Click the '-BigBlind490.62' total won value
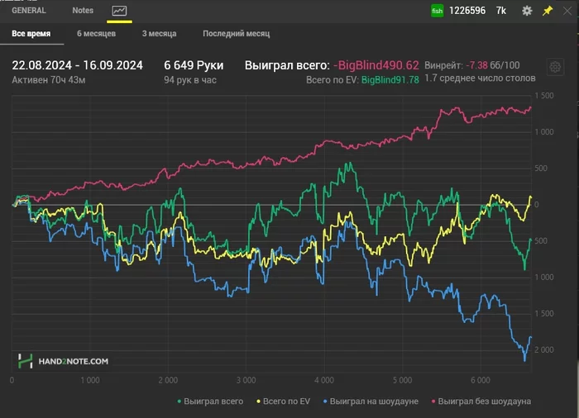Viewport: 579px width, 418px height. 376,65
